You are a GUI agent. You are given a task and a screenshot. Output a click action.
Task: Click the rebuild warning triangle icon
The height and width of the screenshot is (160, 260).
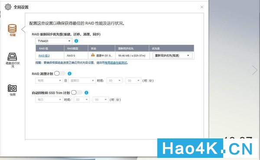pos(93,55)
